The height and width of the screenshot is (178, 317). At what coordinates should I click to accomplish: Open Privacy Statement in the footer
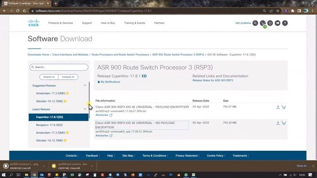tap(187, 156)
